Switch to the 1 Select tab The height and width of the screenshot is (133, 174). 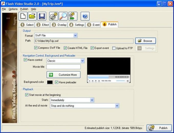tap(27, 25)
